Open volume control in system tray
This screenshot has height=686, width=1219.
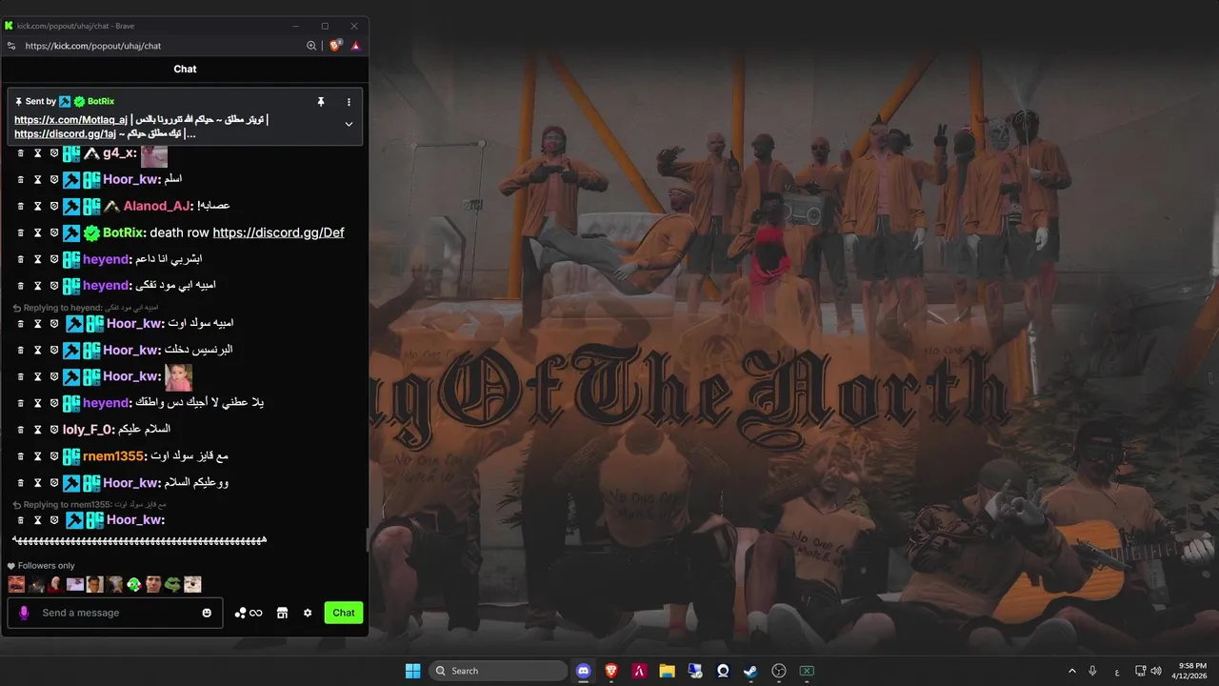pyautogui.click(x=1156, y=671)
